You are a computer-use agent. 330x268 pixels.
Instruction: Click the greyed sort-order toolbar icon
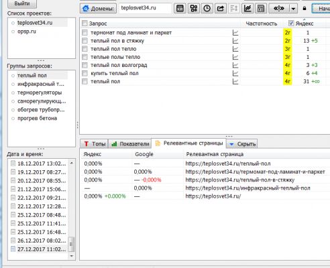click(234, 9)
